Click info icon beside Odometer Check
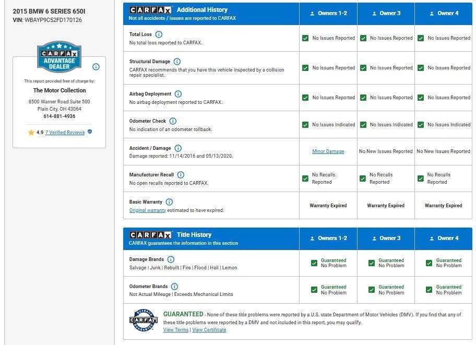The height and width of the screenshot is (345, 476). pos(173,121)
